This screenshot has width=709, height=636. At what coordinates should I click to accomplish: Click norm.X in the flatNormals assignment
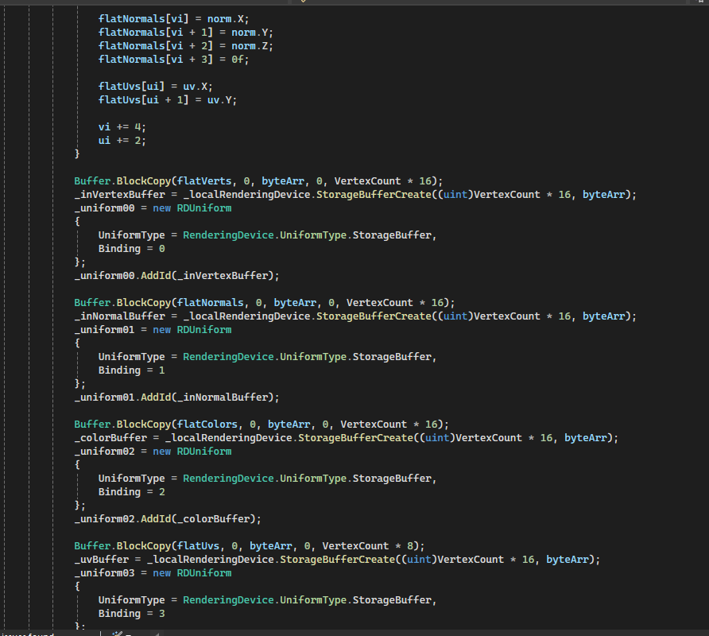(x=225, y=19)
